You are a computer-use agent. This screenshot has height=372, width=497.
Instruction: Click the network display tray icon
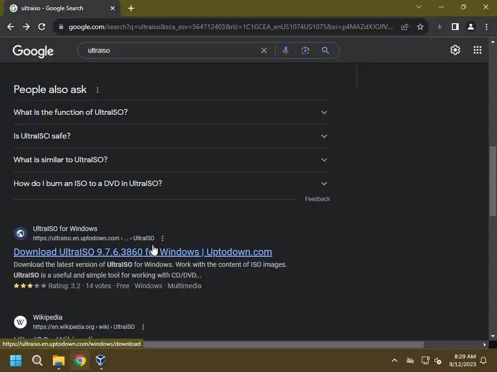point(425,360)
